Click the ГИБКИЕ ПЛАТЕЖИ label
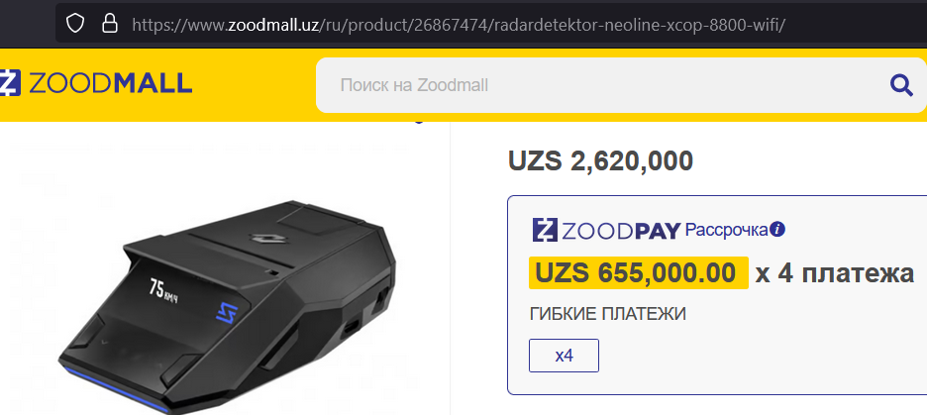This screenshot has height=415, width=927. coord(608,315)
